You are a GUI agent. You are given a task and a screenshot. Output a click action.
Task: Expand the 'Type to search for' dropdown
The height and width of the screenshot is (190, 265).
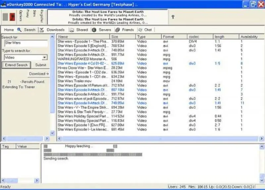[x=45, y=57]
